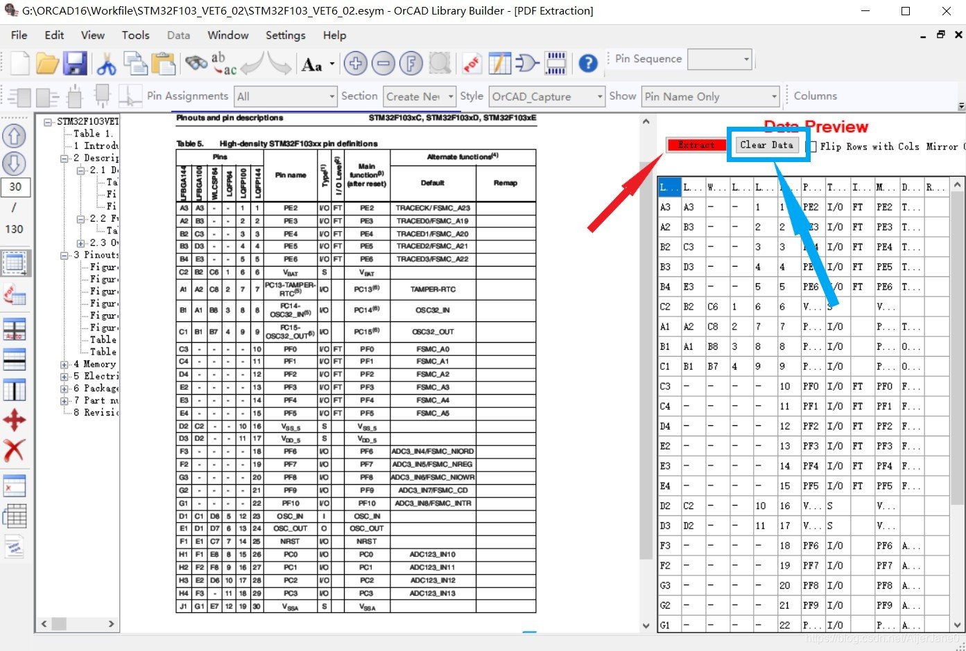Go to next page with down arrow

click(14, 163)
